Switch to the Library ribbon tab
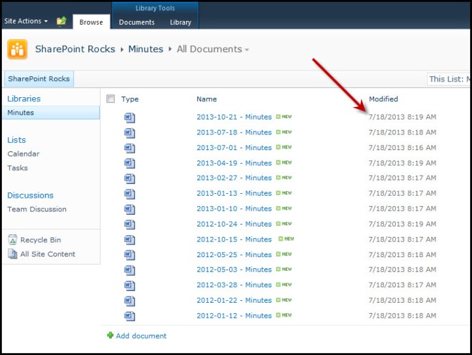The height and width of the screenshot is (355, 472). (x=180, y=22)
